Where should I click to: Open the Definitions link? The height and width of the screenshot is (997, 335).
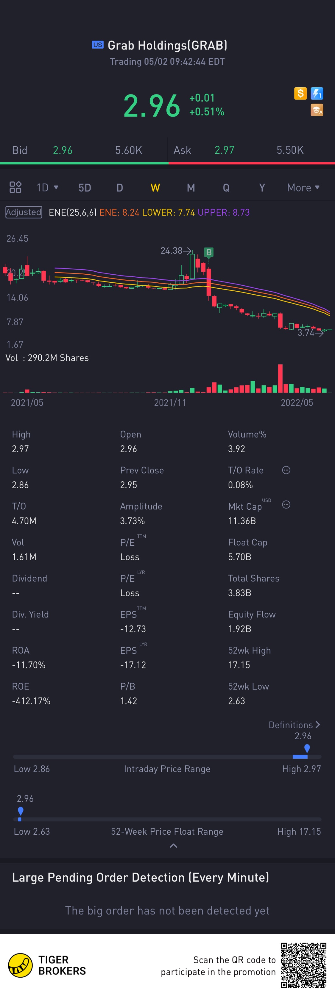294,725
